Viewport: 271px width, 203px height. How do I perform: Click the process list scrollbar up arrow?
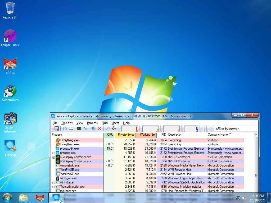tap(256, 135)
